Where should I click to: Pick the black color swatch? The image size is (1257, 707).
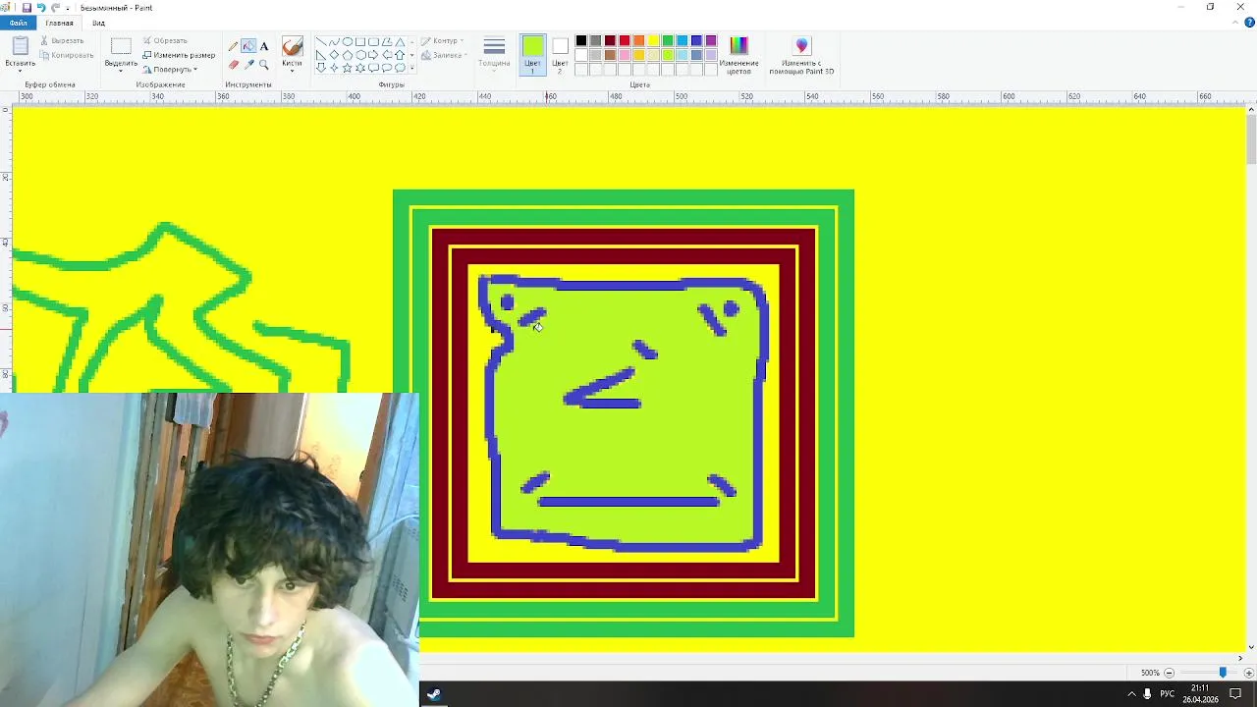coord(581,41)
